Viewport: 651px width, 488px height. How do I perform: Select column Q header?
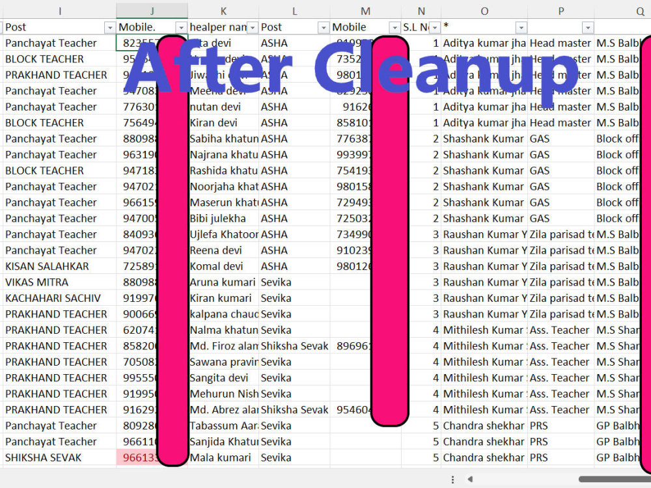pos(623,11)
